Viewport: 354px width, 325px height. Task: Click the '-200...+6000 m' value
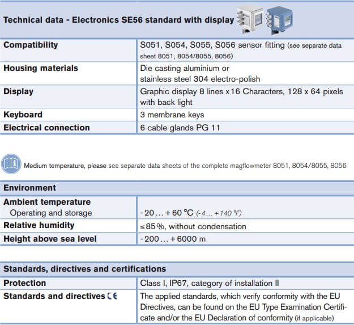coord(173,239)
